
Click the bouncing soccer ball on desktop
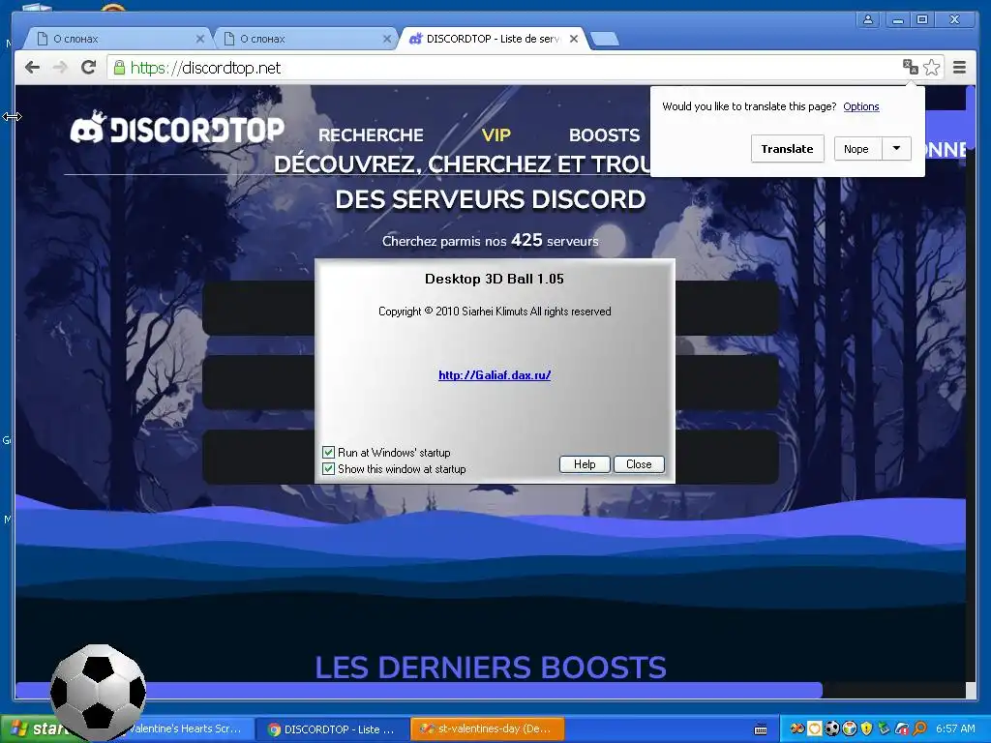98,693
